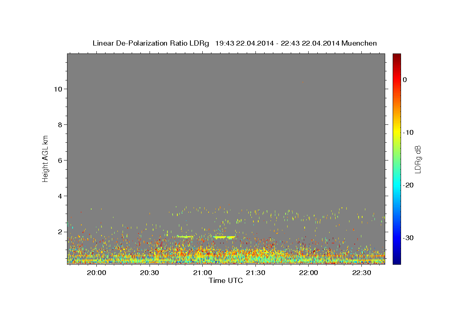This screenshot has height=317, width=476.
Task: Click the colorbar value -30
Action: [x=408, y=238]
